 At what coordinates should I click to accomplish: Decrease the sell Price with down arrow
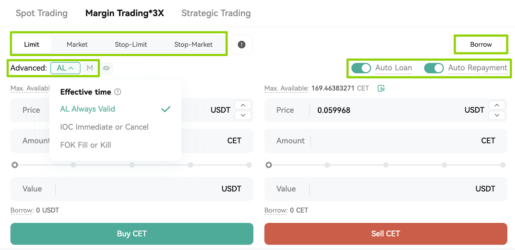pos(497,115)
